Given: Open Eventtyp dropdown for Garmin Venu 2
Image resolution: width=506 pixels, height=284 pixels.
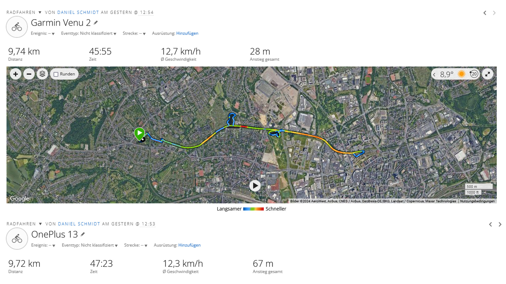Looking at the screenshot, I should coord(115,34).
